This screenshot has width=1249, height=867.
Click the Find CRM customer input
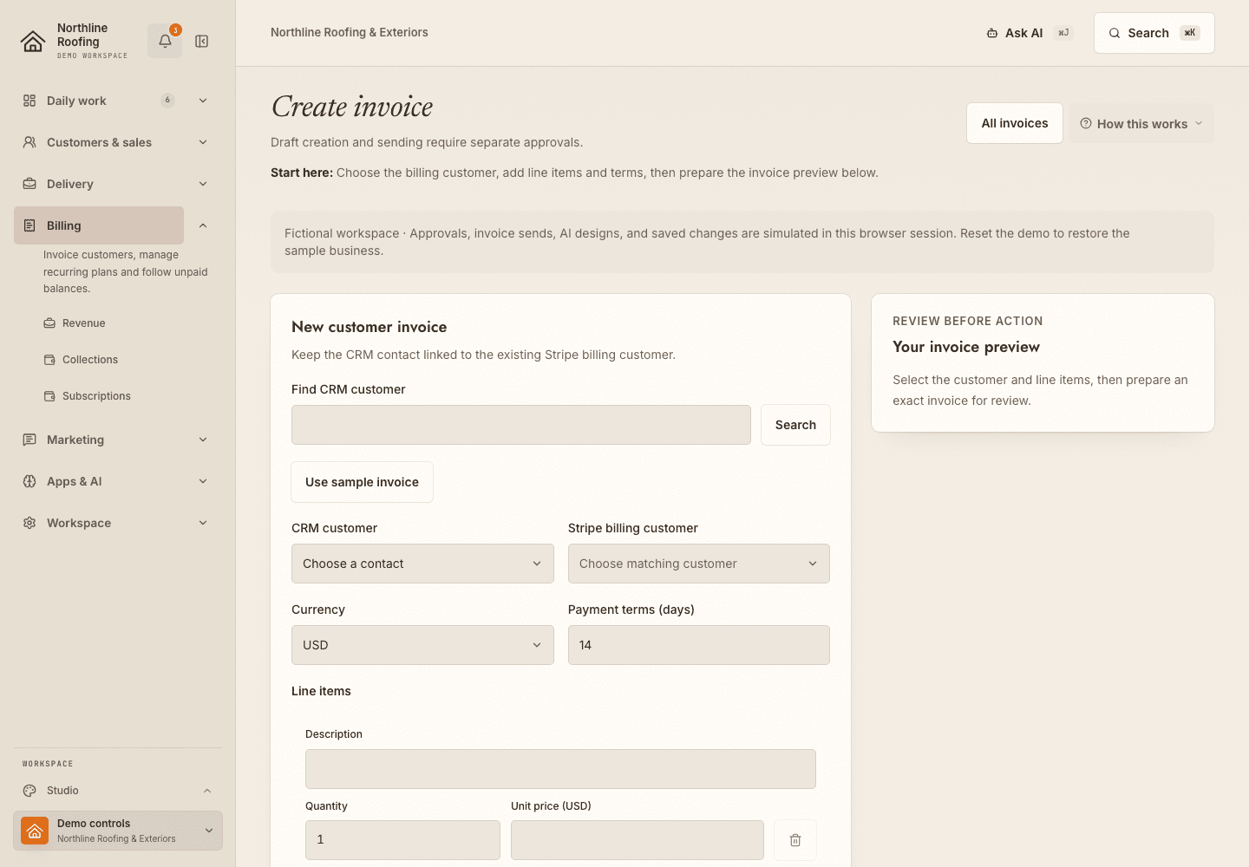[x=521, y=425]
